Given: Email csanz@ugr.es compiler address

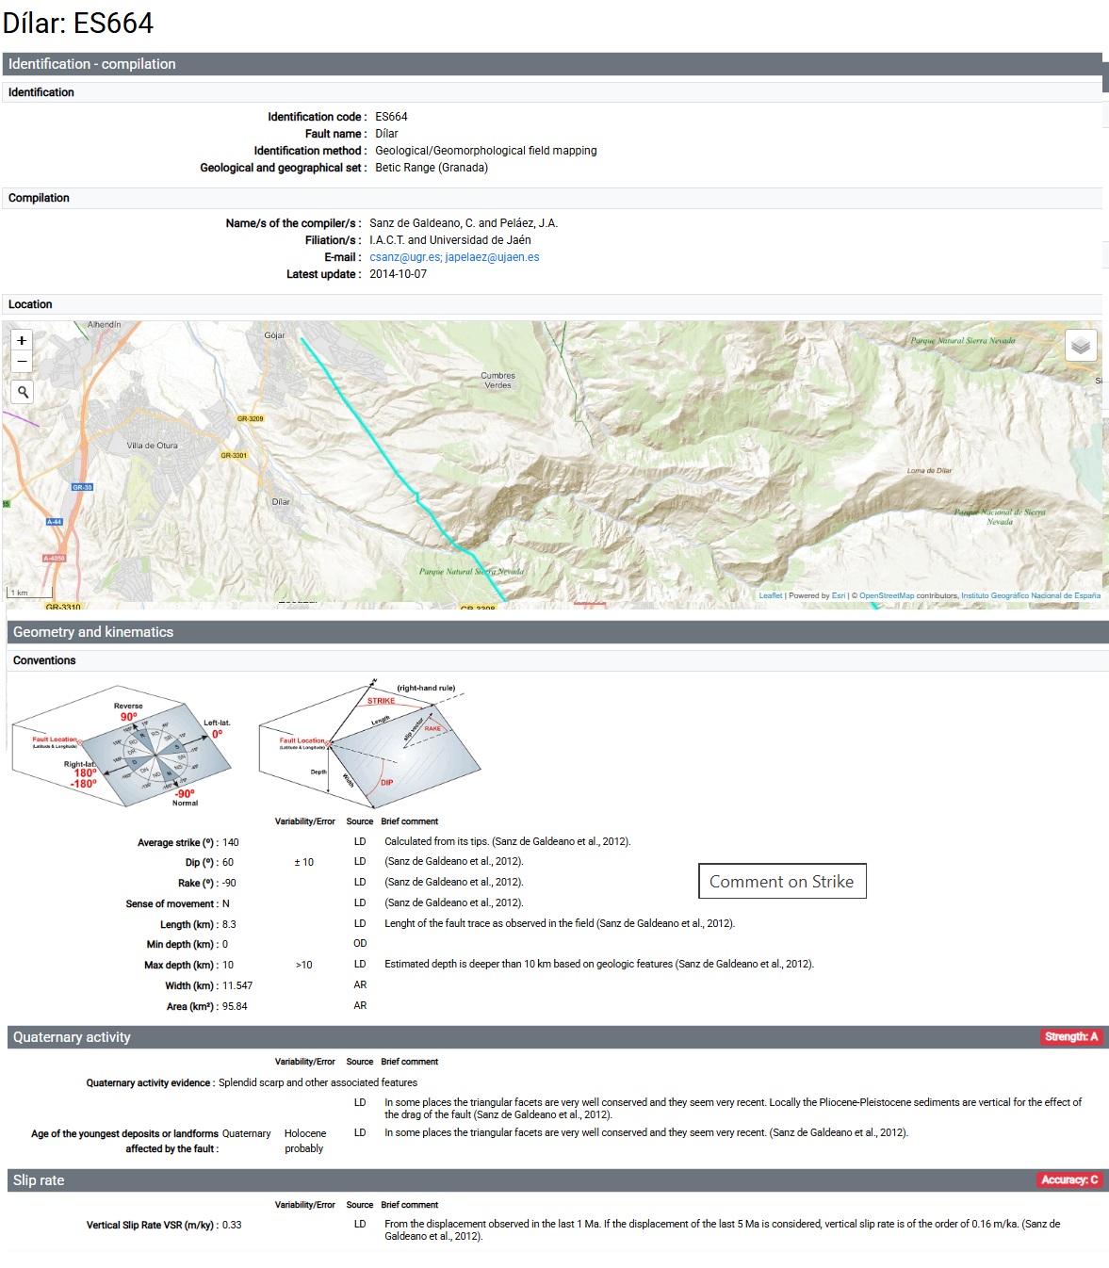Looking at the screenshot, I should pyautogui.click(x=405, y=257).
